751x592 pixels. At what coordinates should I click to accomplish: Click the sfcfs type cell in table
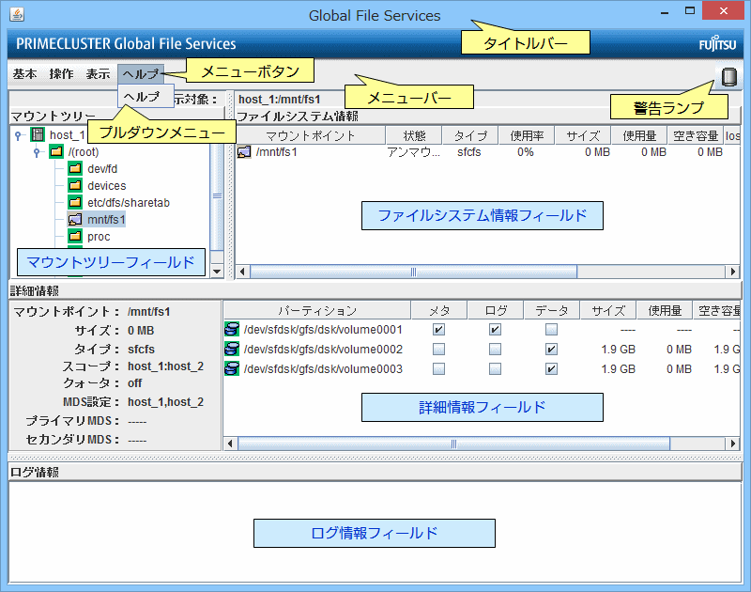tap(468, 152)
